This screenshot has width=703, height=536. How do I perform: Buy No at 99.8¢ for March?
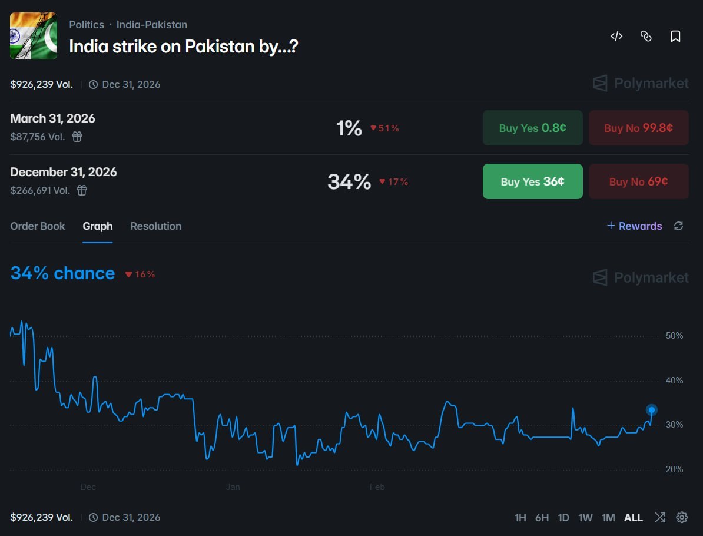click(638, 128)
